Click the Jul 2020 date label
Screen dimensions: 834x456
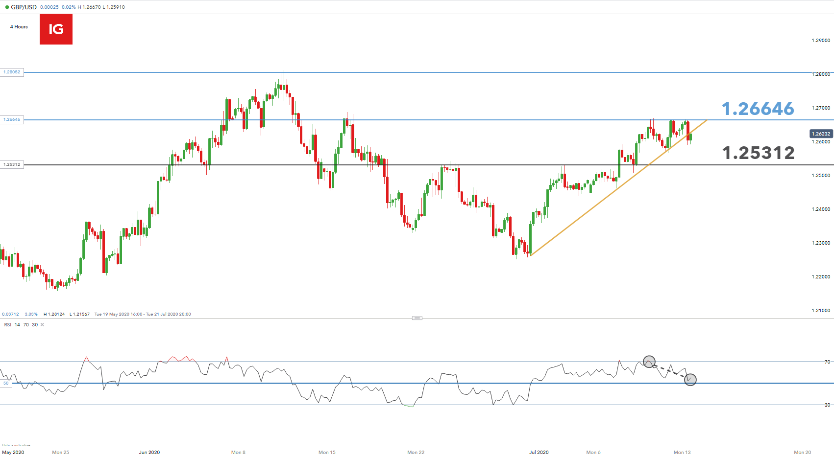point(539,452)
